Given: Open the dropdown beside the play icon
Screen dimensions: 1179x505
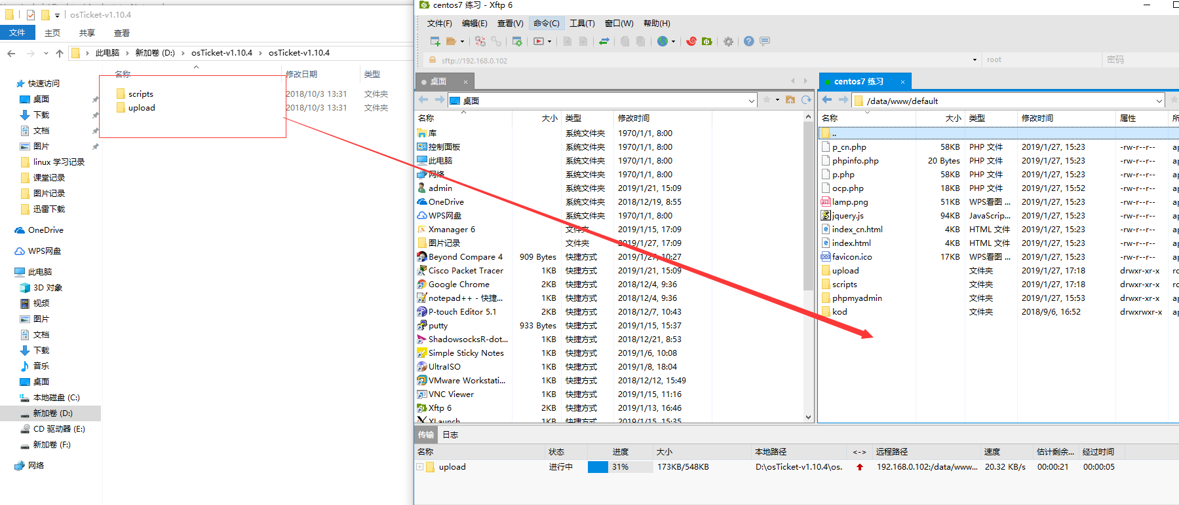Looking at the screenshot, I should click(549, 41).
